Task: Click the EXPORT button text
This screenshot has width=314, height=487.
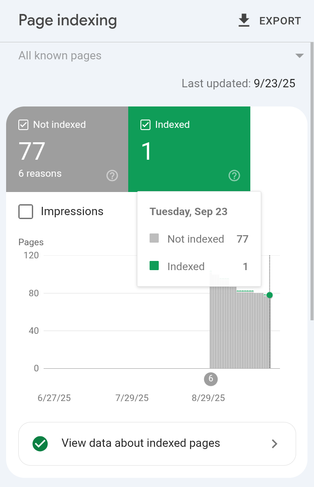Action: 280,21
